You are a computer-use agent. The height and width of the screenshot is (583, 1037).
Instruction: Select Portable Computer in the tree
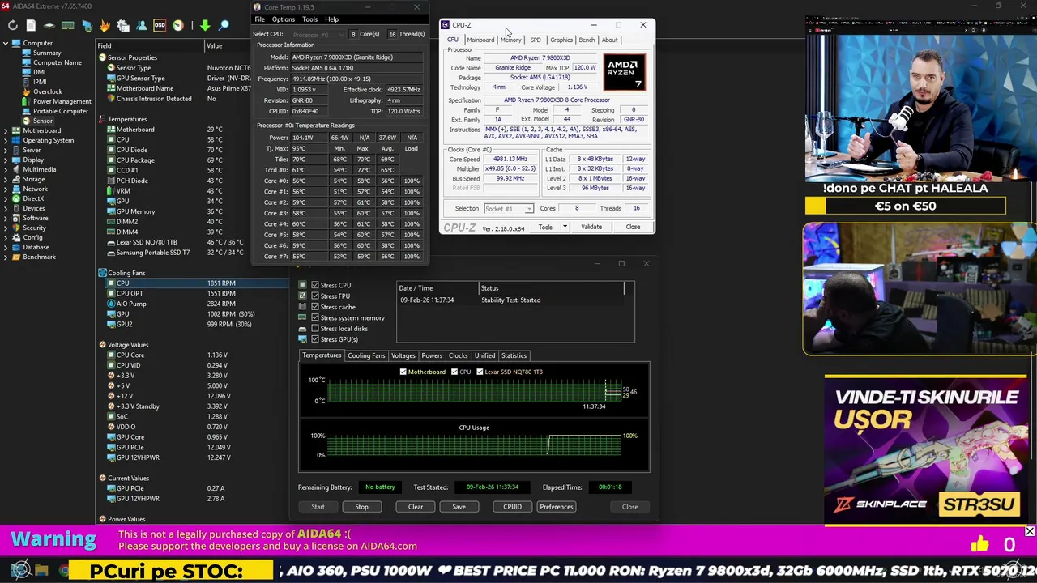tap(61, 111)
